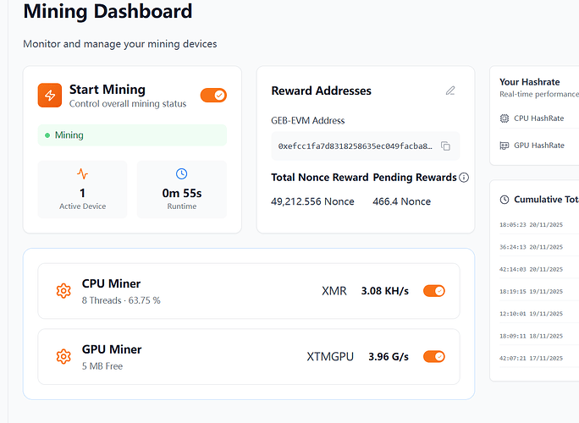Screen dimensions: 579x423
Task: Click the Active Device pulse icon
Action: click(82, 173)
